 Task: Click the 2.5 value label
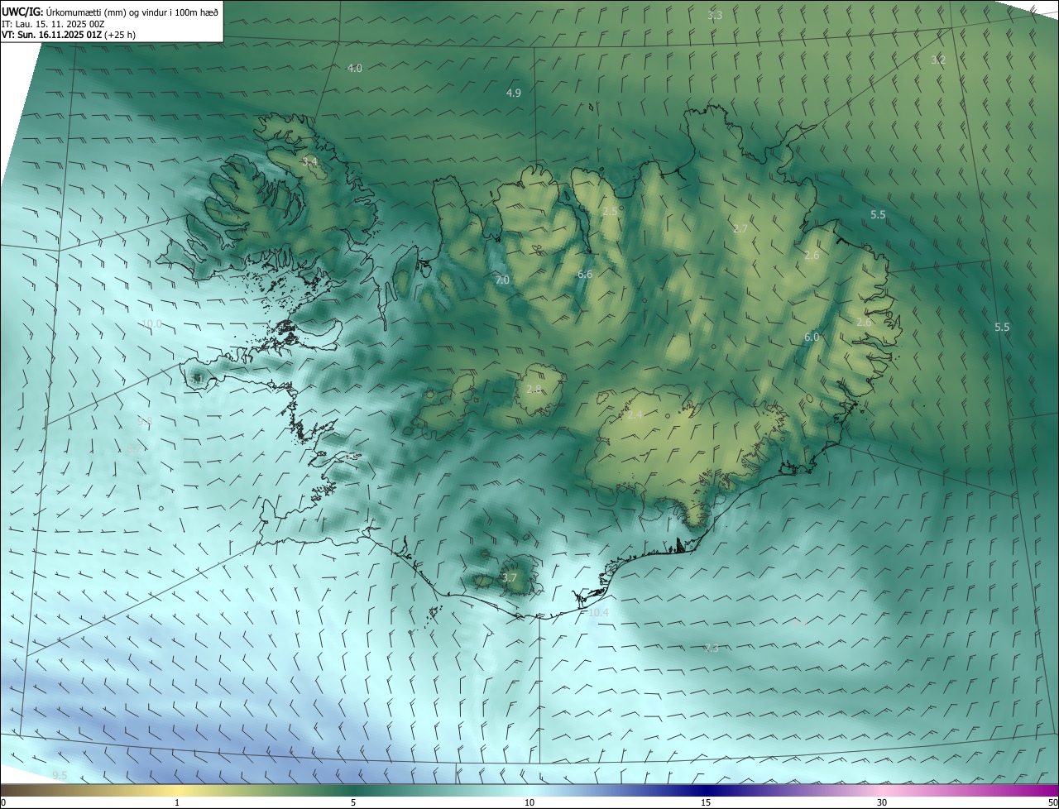click(610, 212)
